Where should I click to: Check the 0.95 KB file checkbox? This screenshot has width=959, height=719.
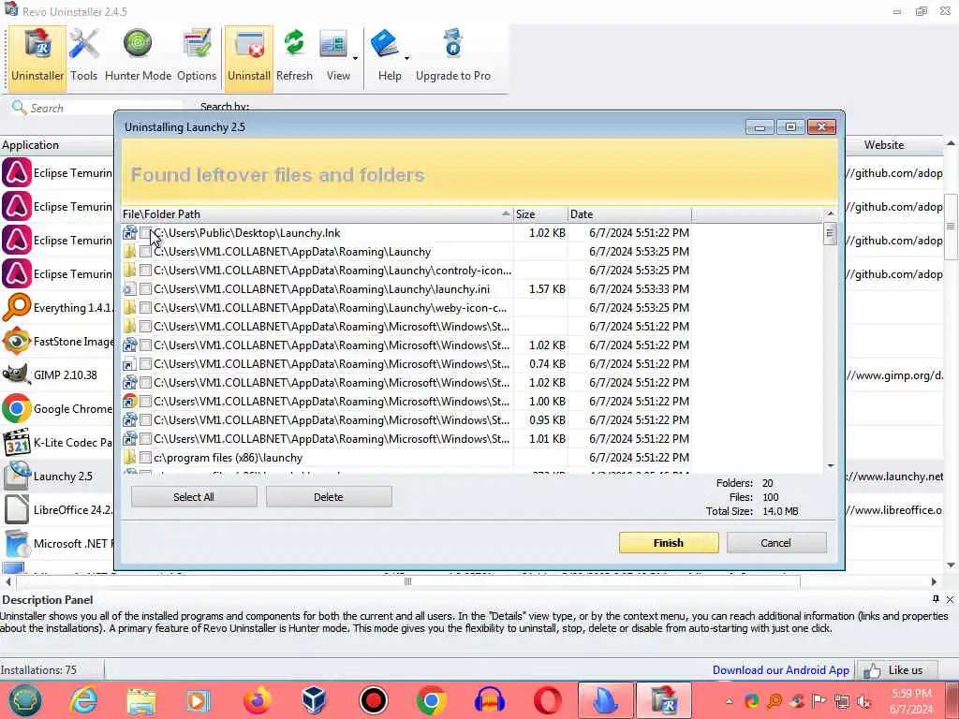145,420
